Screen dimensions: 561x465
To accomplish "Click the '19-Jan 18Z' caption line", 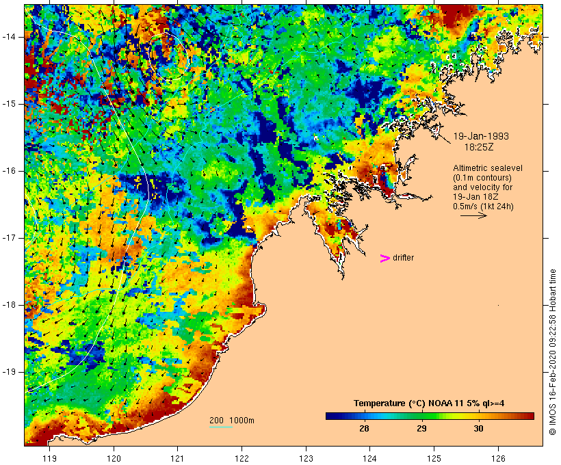I will (x=475, y=197).
